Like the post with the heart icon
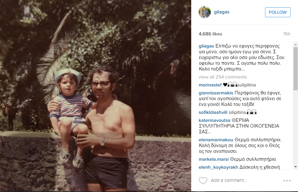 click(203, 181)
